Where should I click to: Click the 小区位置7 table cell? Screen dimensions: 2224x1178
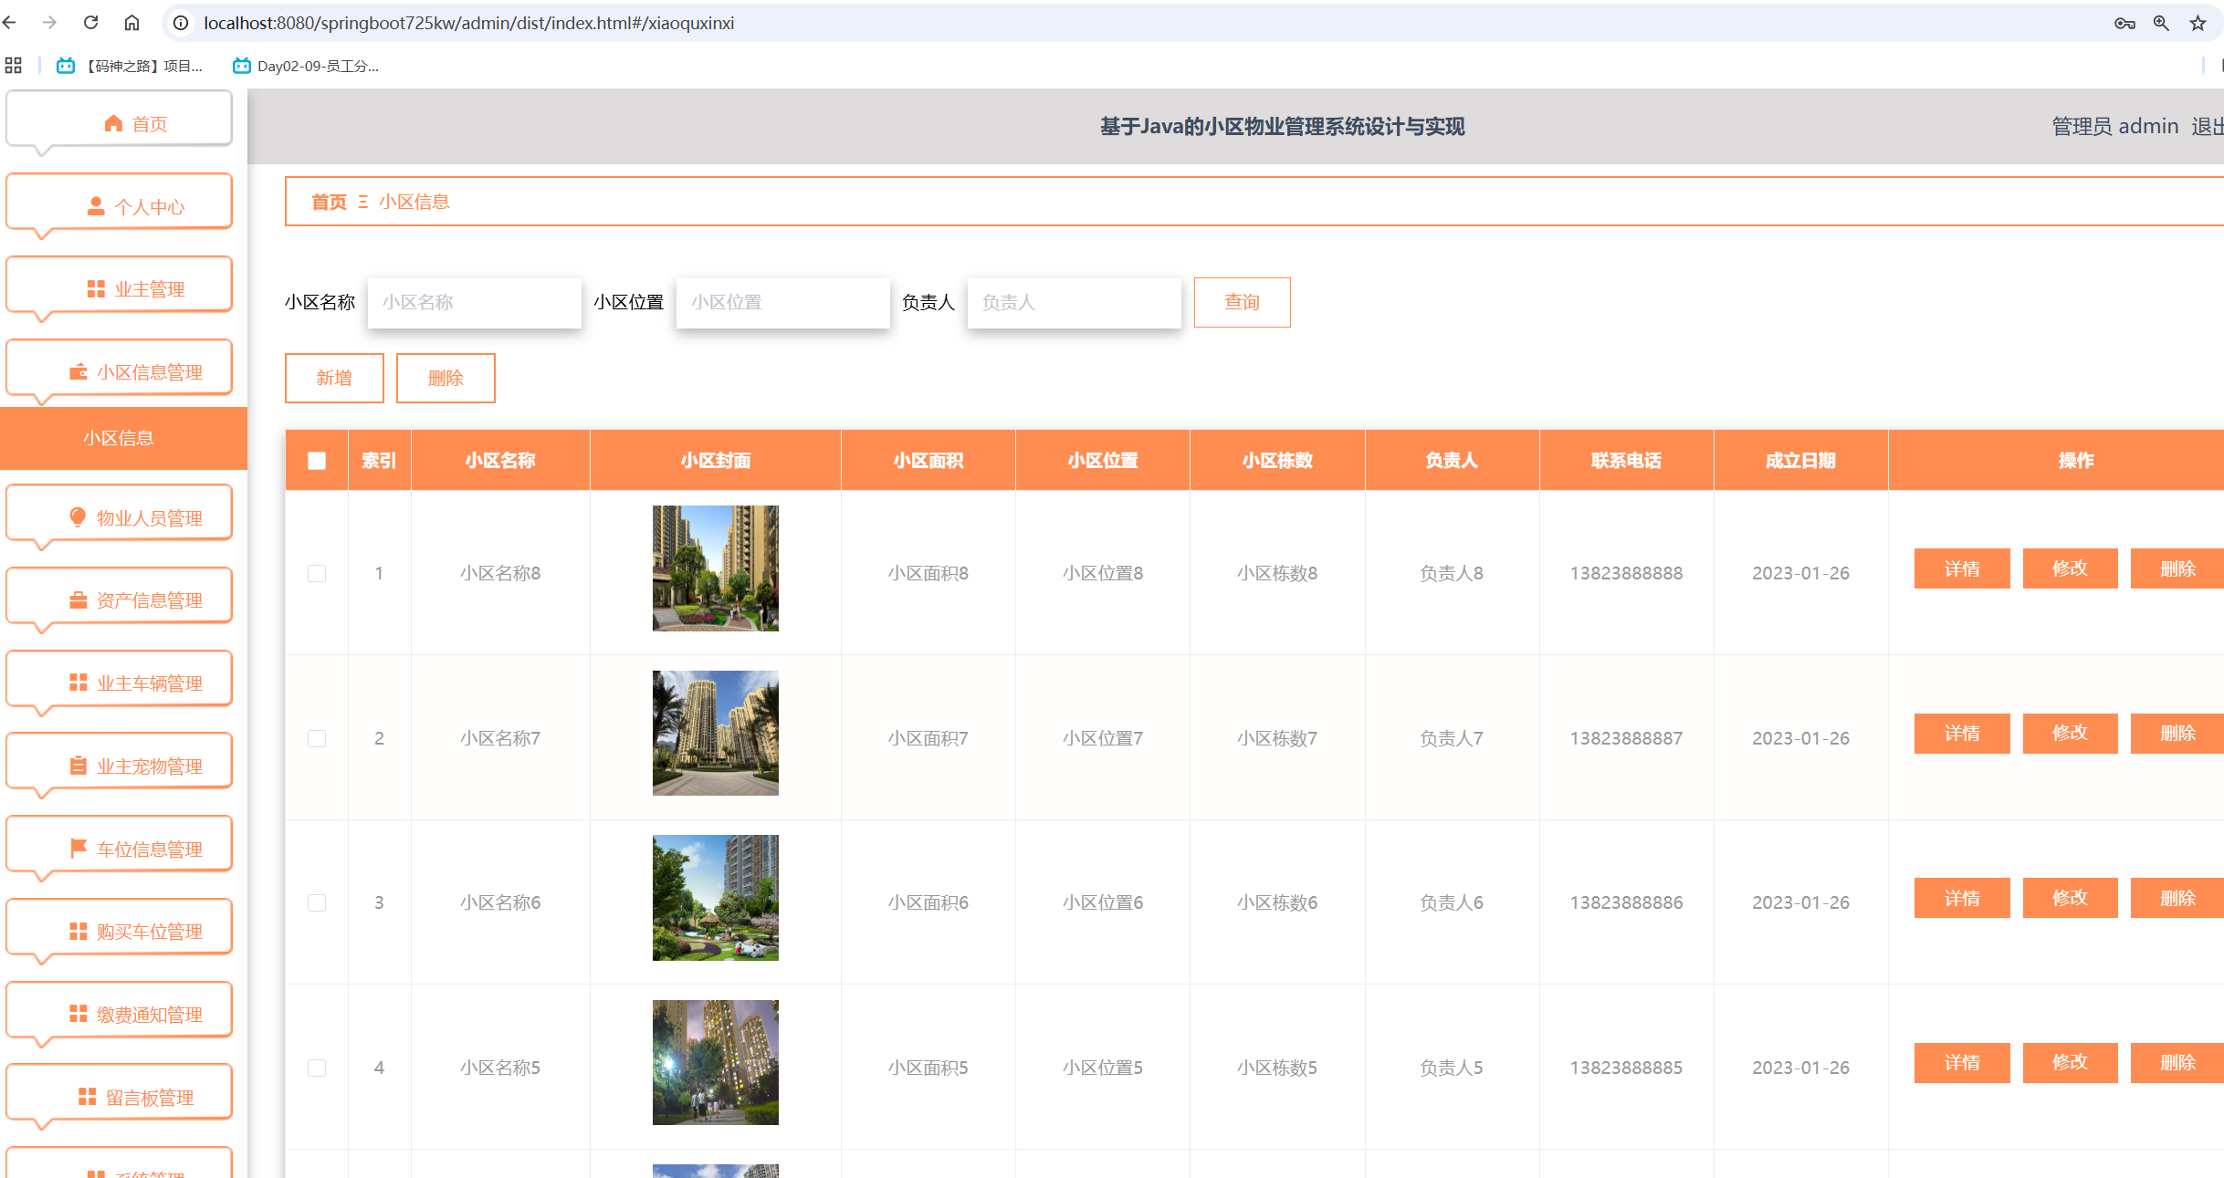[1103, 738]
